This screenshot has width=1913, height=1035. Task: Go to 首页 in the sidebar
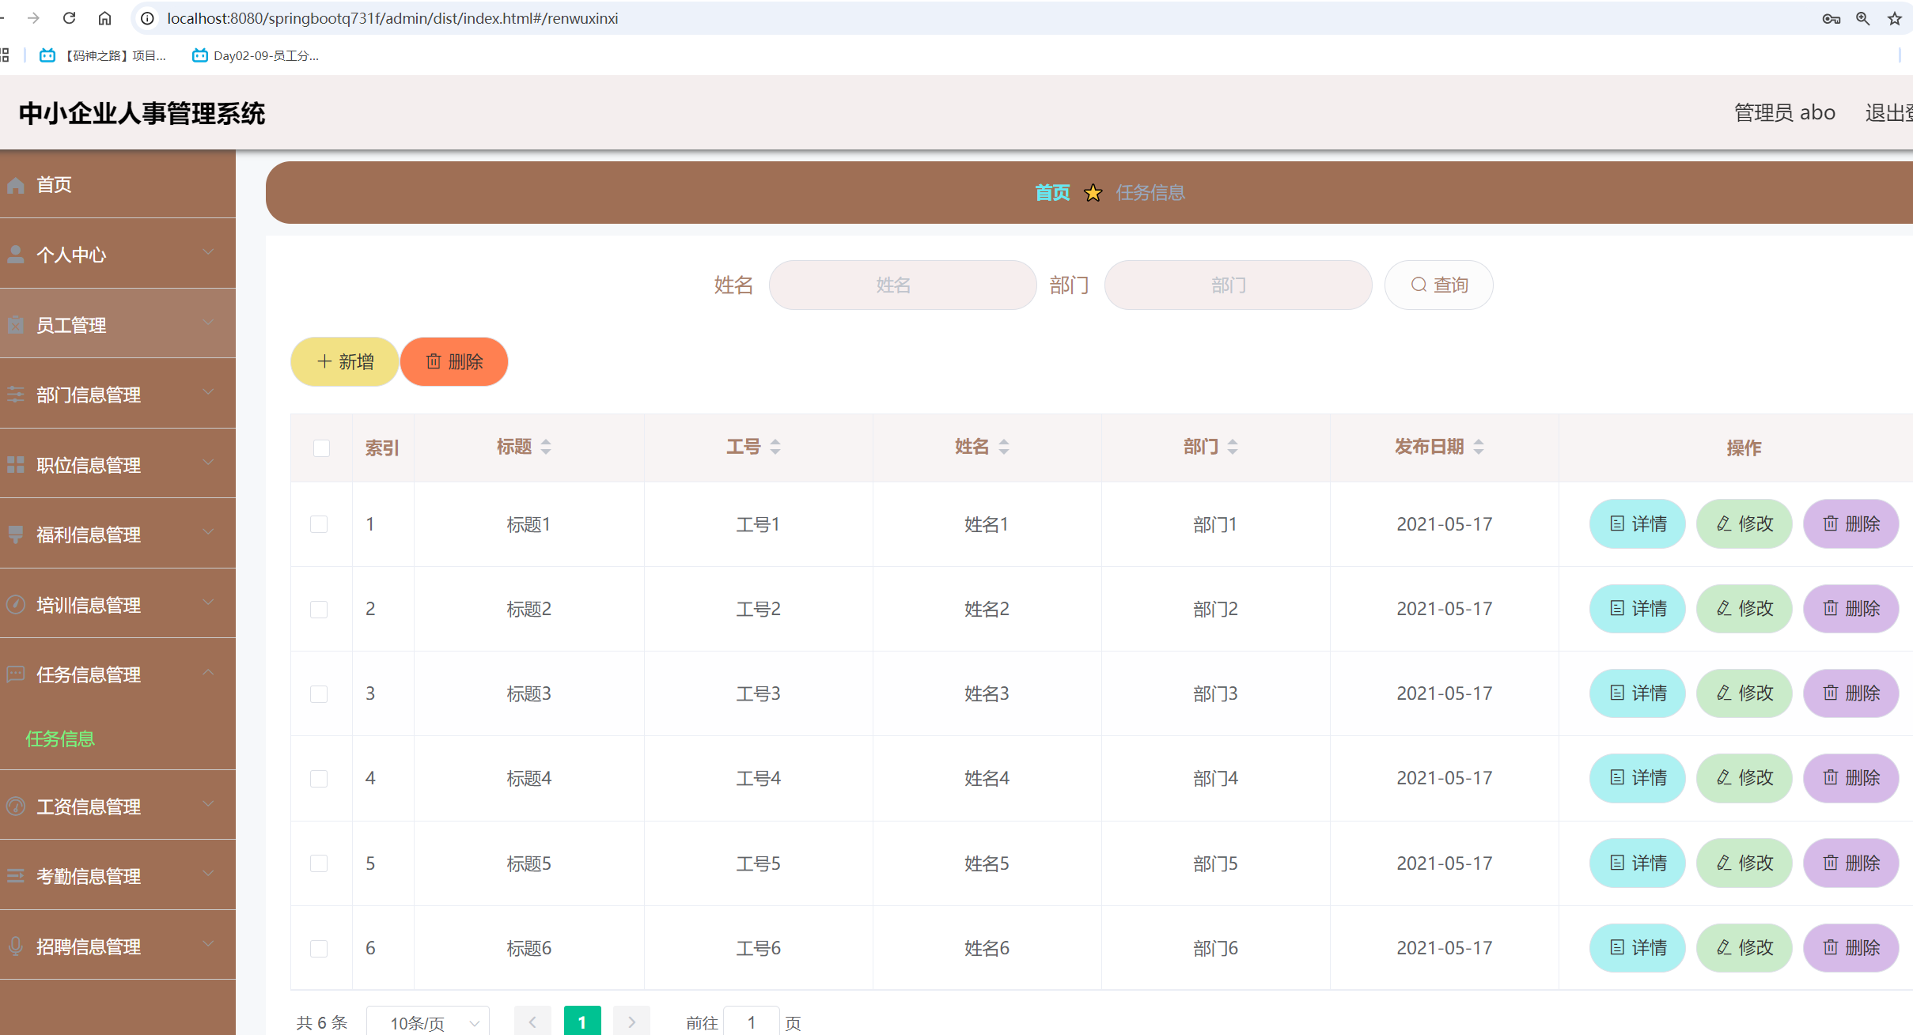[54, 184]
